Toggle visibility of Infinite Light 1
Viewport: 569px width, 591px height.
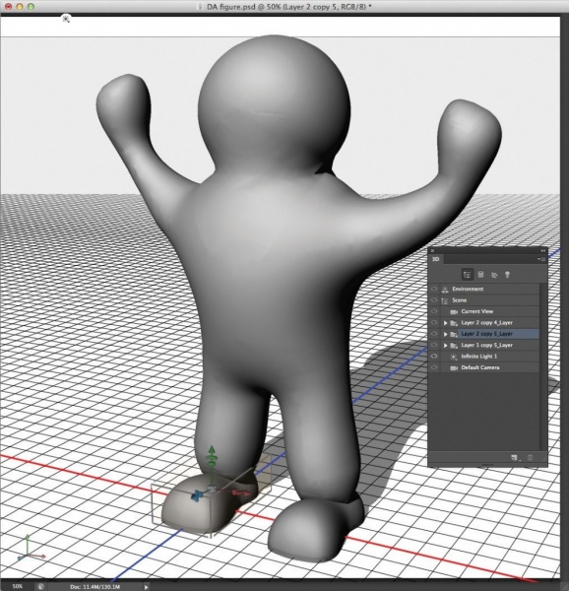pos(434,357)
